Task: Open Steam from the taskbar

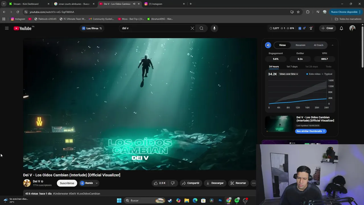Action: pyautogui.click(x=170, y=200)
